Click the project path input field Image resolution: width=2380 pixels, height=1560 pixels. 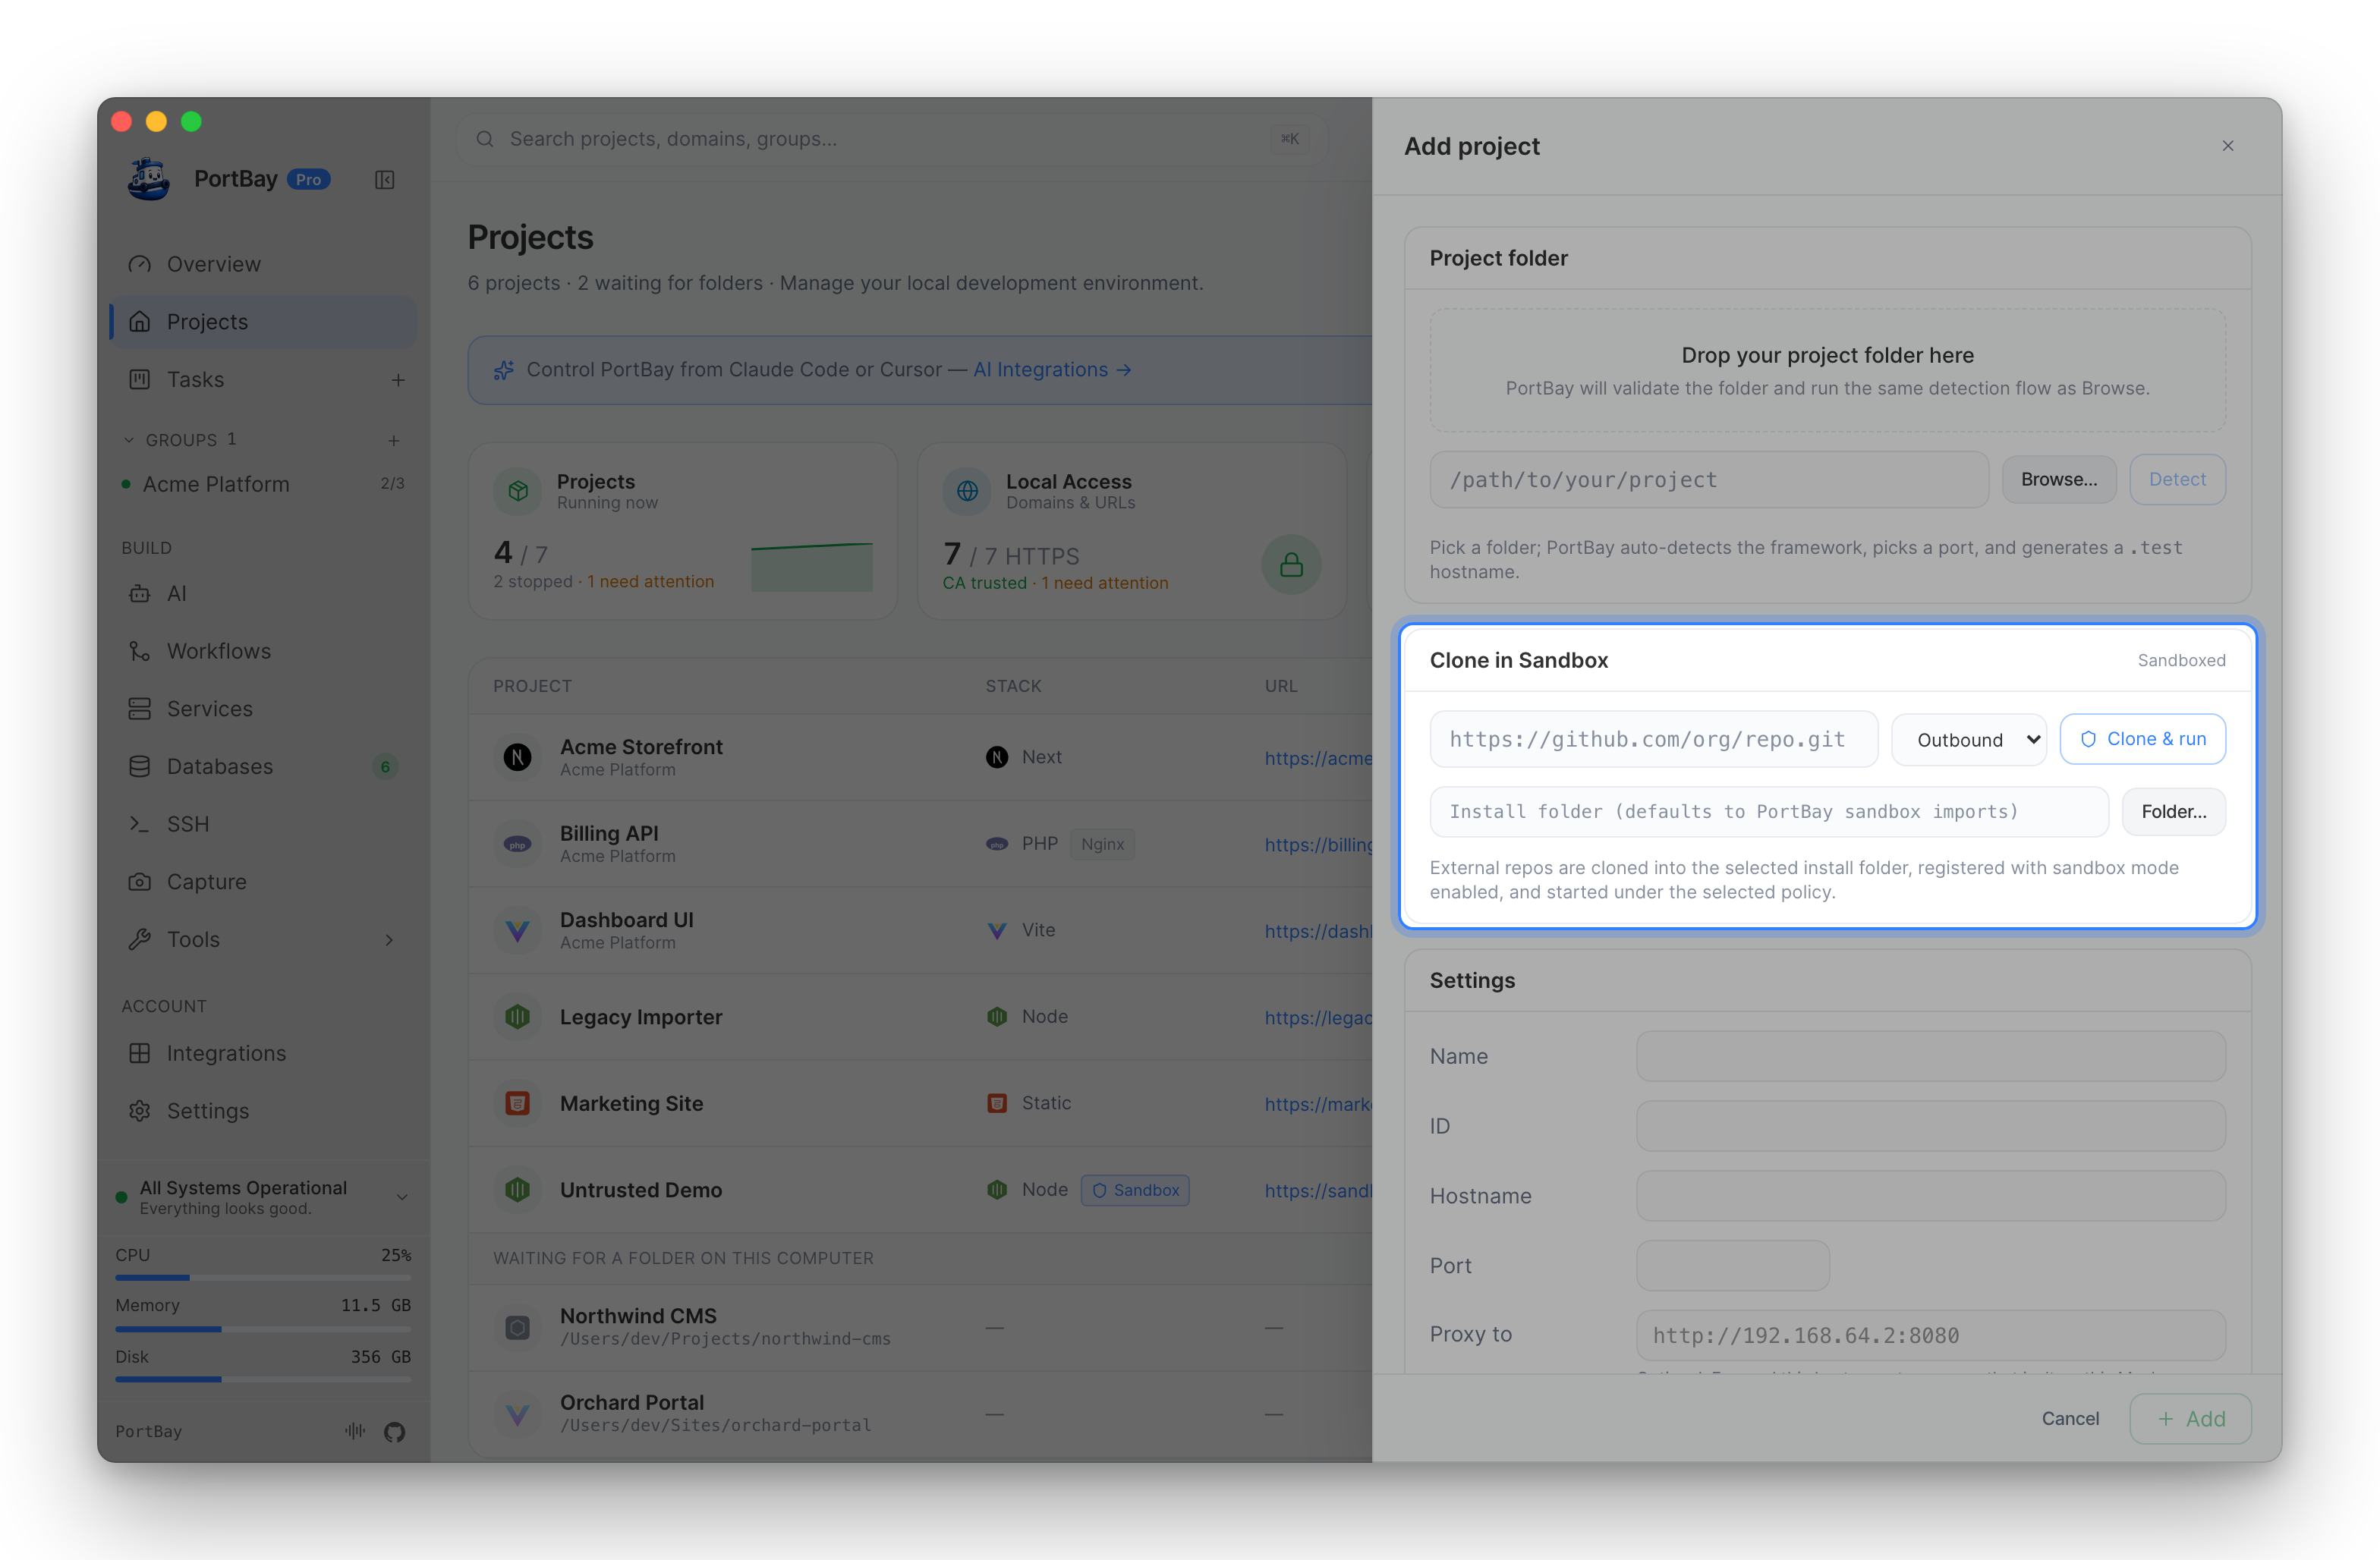point(1709,480)
